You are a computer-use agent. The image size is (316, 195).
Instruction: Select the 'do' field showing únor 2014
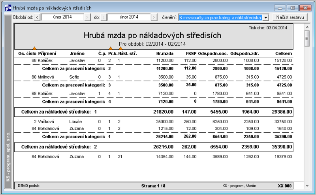[x=129, y=17]
